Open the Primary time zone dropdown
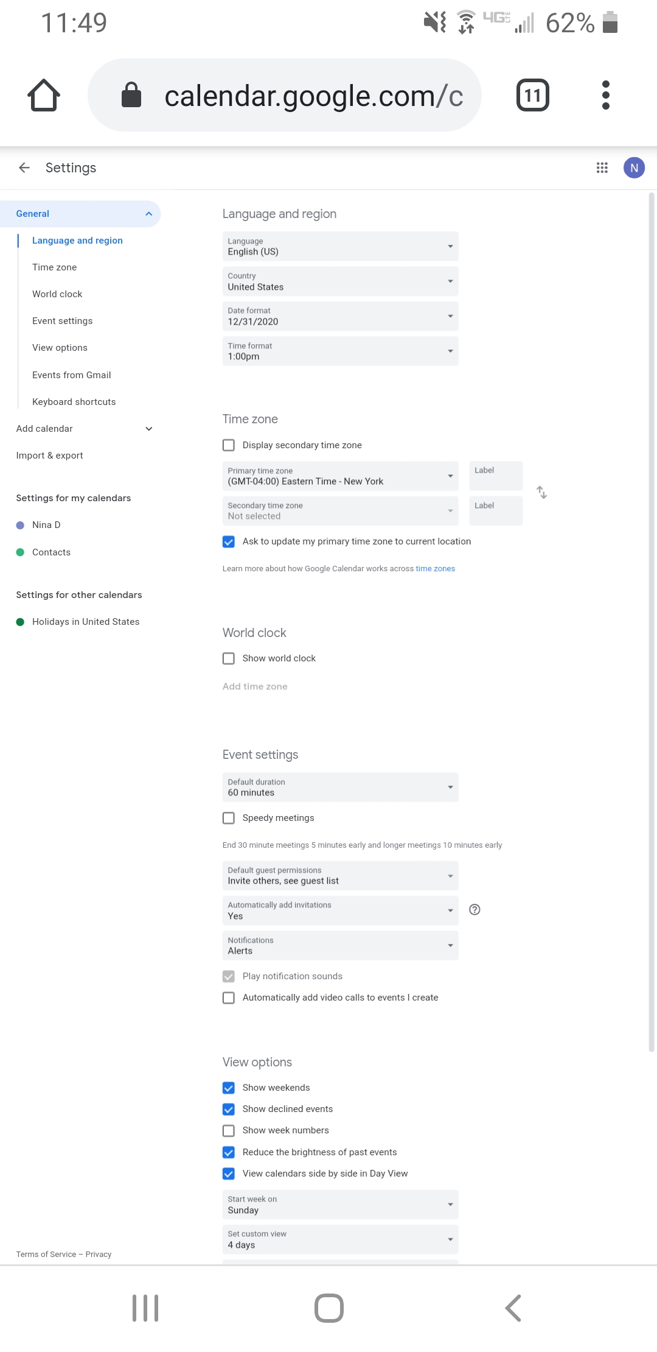657x1352 pixels. (340, 476)
